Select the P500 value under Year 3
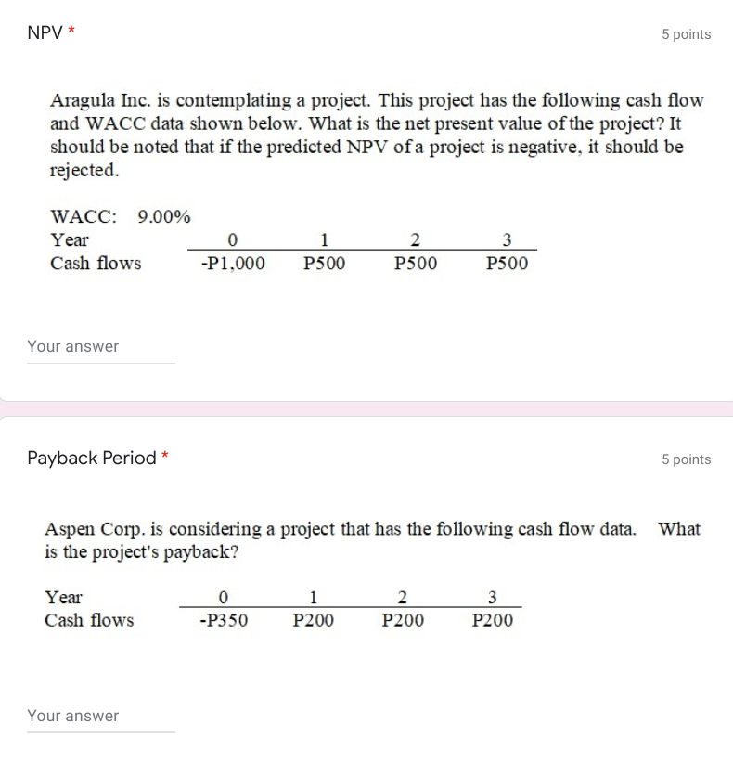The width and height of the screenshot is (733, 763). click(508, 264)
